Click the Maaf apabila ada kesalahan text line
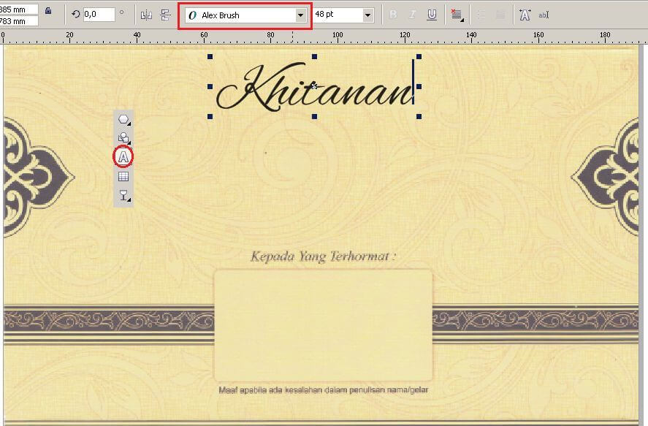 [323, 389]
